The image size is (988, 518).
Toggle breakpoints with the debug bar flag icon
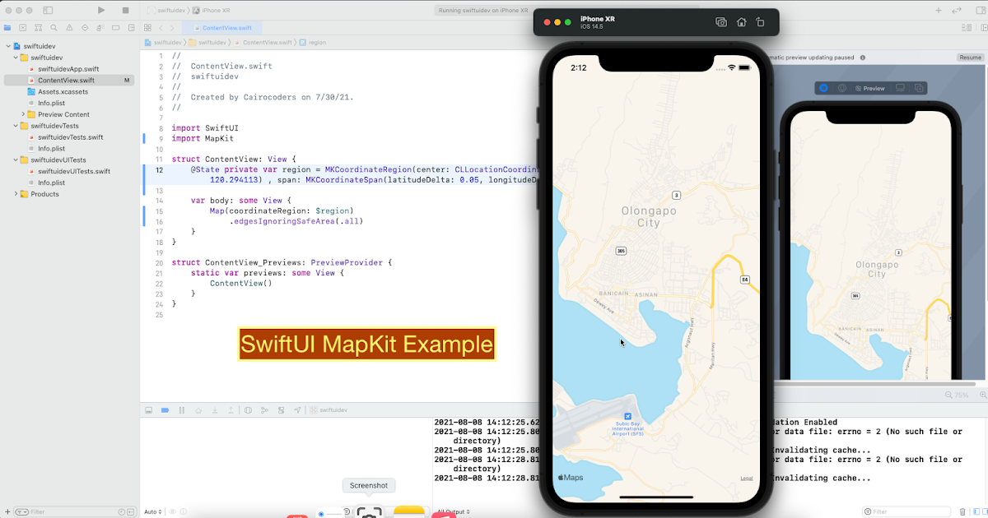(165, 409)
